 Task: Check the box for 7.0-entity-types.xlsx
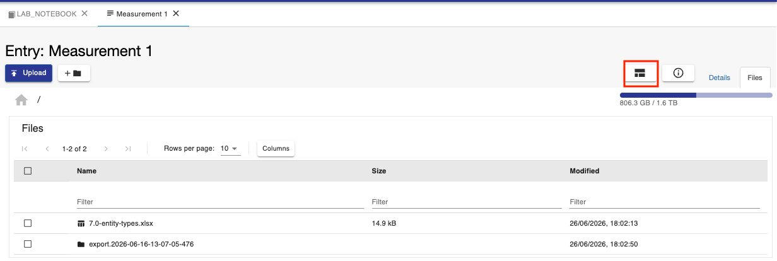coord(28,223)
